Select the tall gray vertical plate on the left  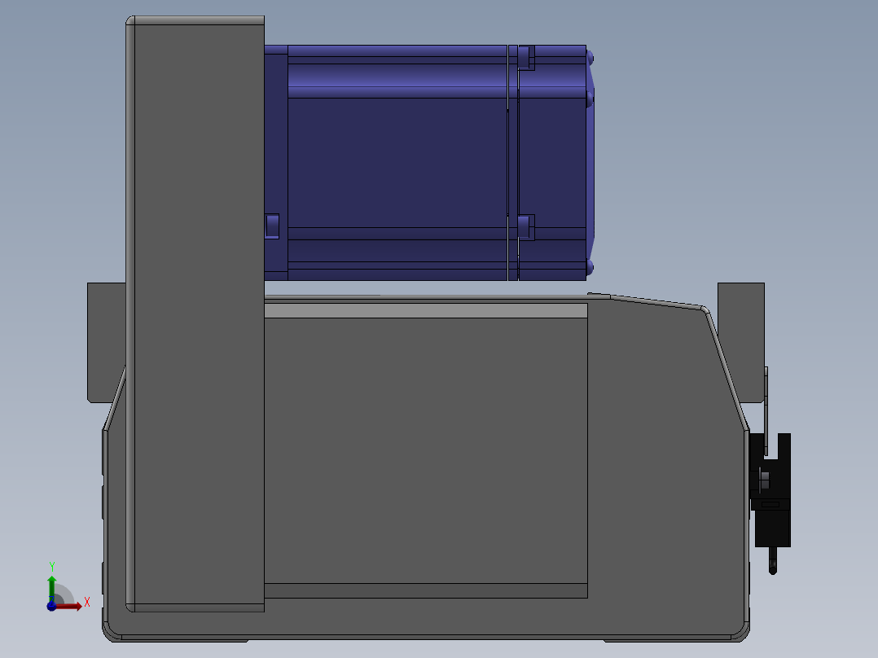point(195,314)
